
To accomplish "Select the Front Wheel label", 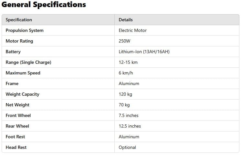I will (x=18, y=115).
